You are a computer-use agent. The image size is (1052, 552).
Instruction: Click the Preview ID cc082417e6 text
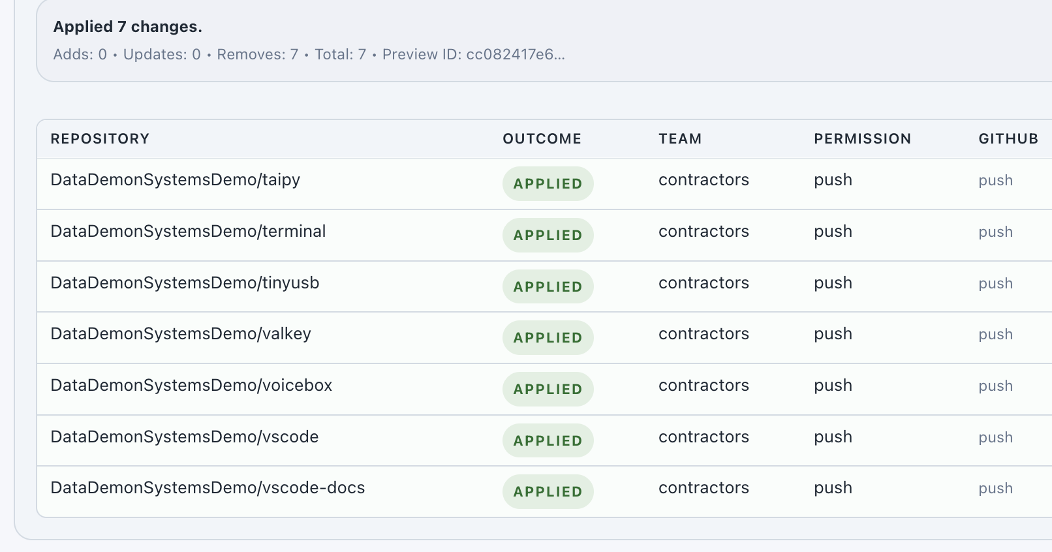474,54
